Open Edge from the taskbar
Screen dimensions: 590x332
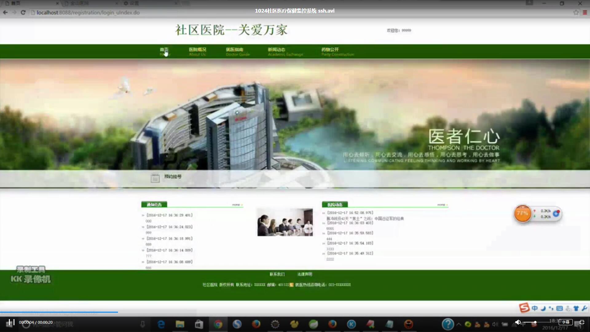coord(161,324)
